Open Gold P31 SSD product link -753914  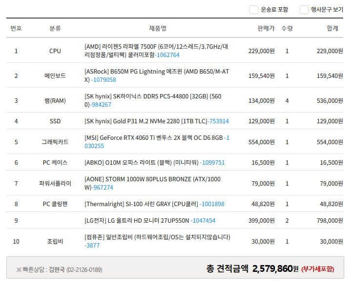(218, 121)
